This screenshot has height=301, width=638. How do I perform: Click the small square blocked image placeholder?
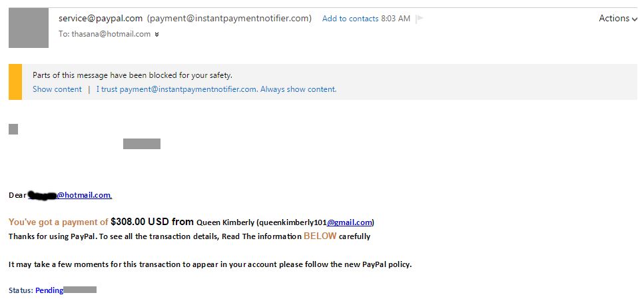pyautogui.click(x=13, y=129)
